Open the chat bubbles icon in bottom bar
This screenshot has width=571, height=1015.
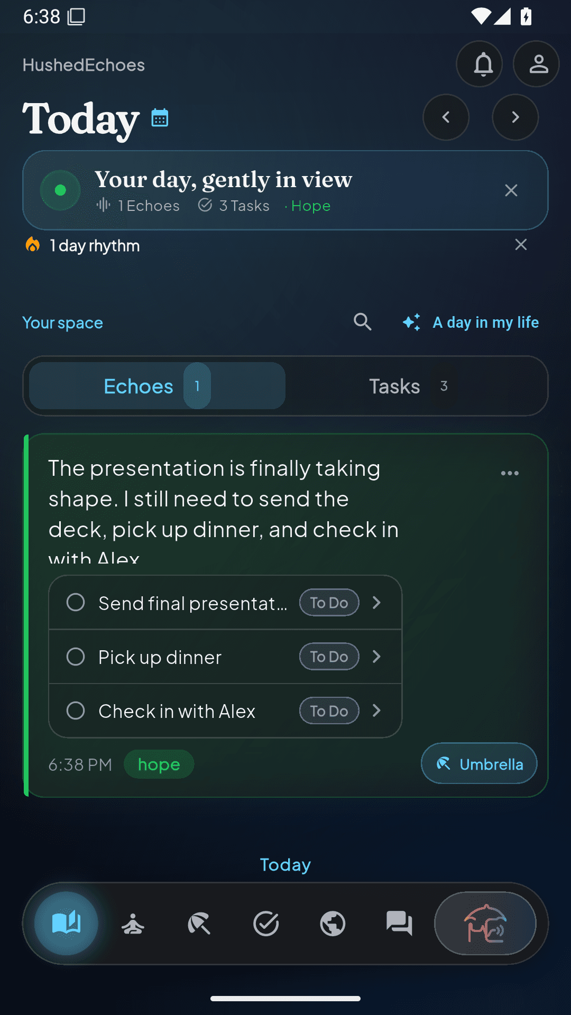399,924
